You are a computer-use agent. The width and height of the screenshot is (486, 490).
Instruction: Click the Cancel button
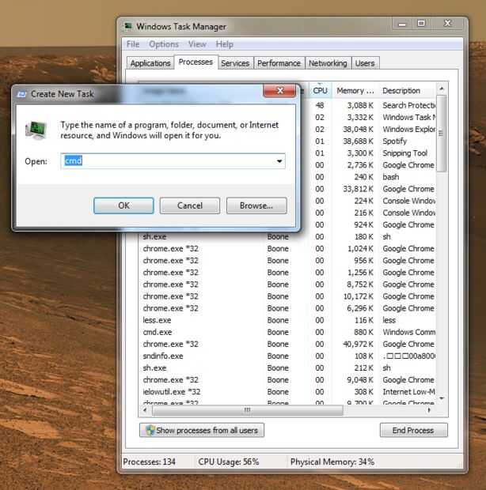(x=190, y=205)
